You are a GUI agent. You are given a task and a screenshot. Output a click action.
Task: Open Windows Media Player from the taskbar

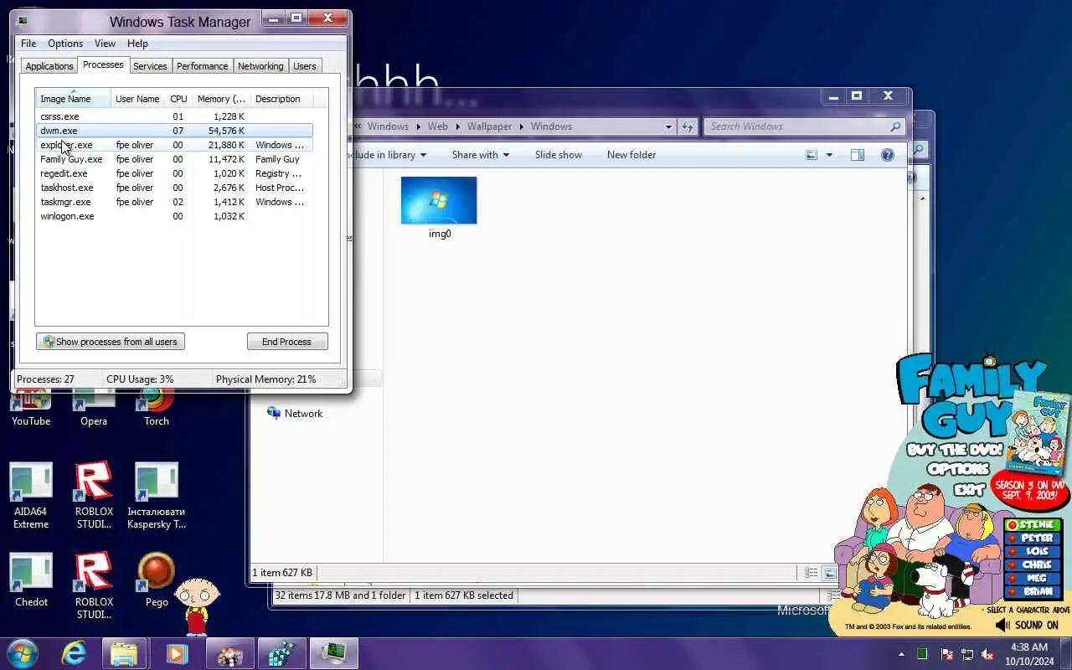(x=177, y=653)
